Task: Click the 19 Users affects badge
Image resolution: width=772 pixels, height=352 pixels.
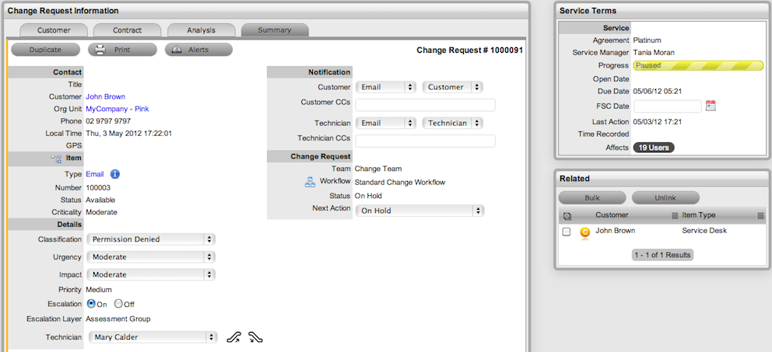Action: click(x=654, y=148)
